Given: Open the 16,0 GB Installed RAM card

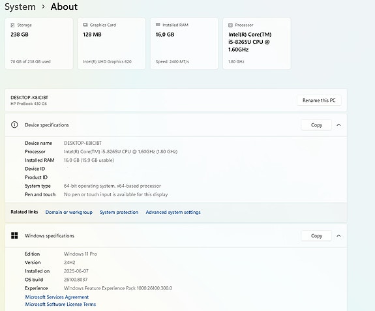Looking at the screenshot, I should (184, 43).
